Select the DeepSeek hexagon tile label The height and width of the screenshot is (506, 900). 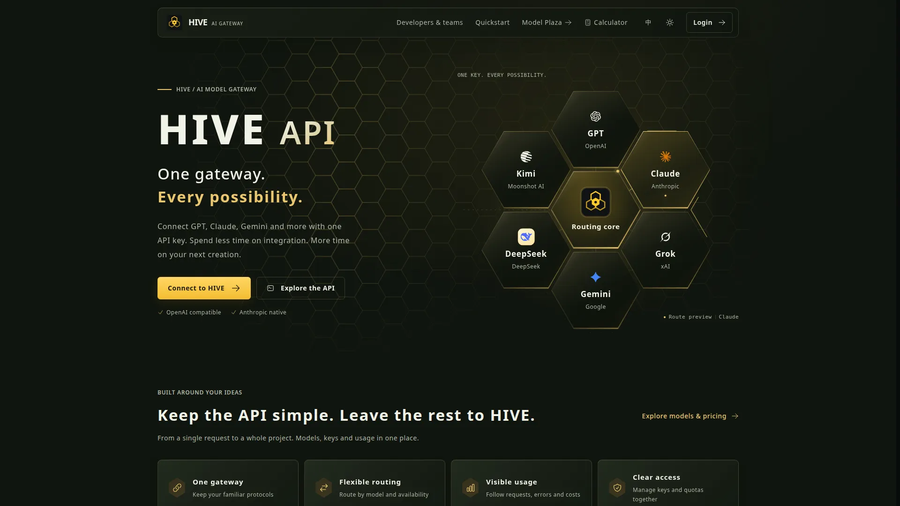tap(526, 254)
